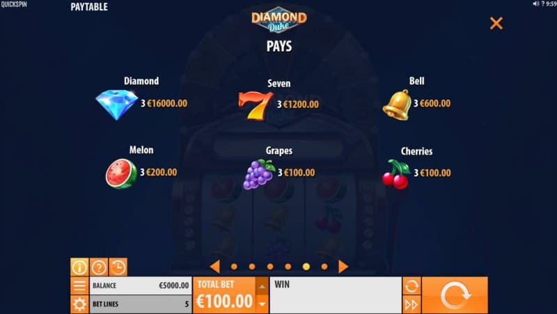
Task: Toggle the sound speaker icon
Action: pos(535,4)
